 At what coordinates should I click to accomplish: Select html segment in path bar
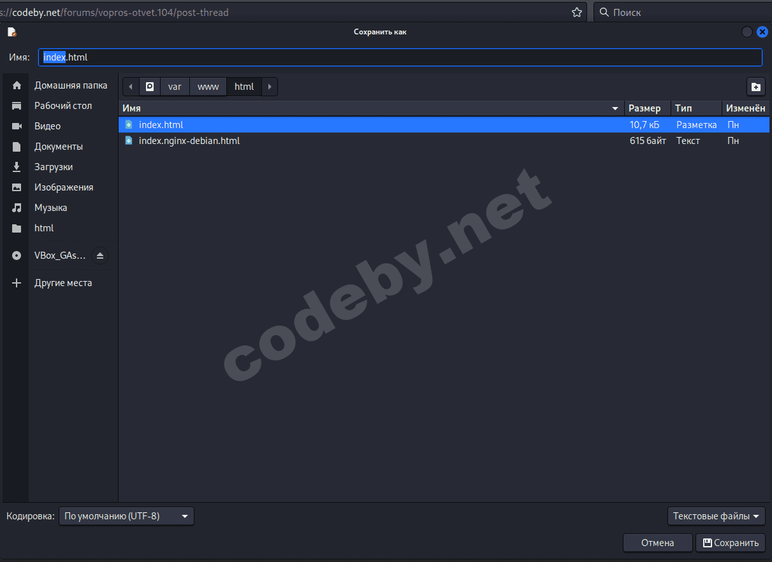244,87
